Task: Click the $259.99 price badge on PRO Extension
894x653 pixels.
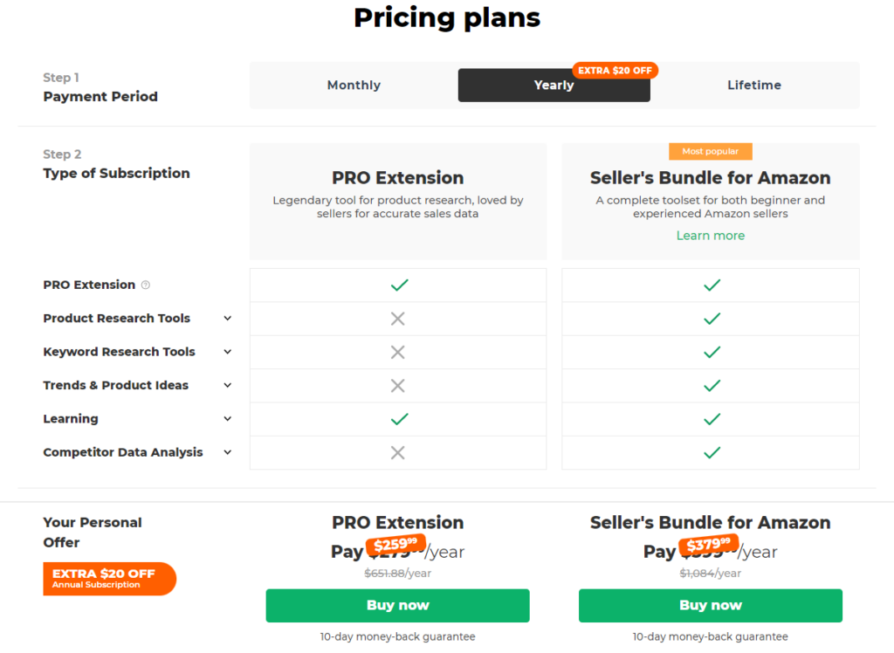Action: (395, 545)
